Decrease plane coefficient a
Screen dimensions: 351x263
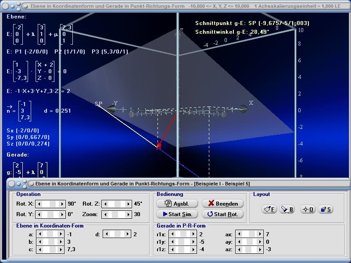40,234
